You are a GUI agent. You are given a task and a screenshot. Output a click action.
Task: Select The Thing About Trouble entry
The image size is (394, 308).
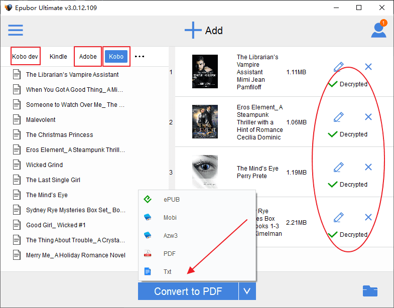click(x=76, y=240)
